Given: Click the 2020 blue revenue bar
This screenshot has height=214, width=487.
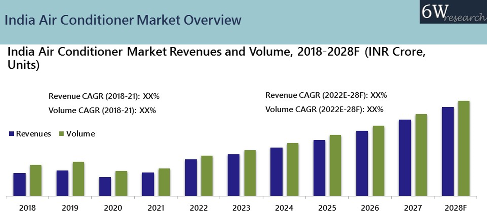Looking at the screenshot, I should 105,186.
